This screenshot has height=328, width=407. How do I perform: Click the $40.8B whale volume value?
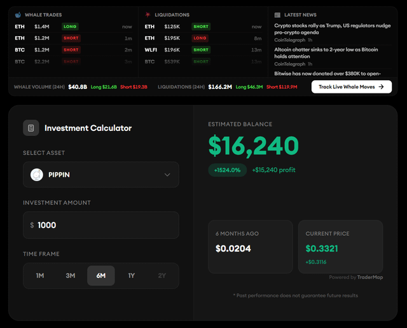pyautogui.click(x=78, y=87)
